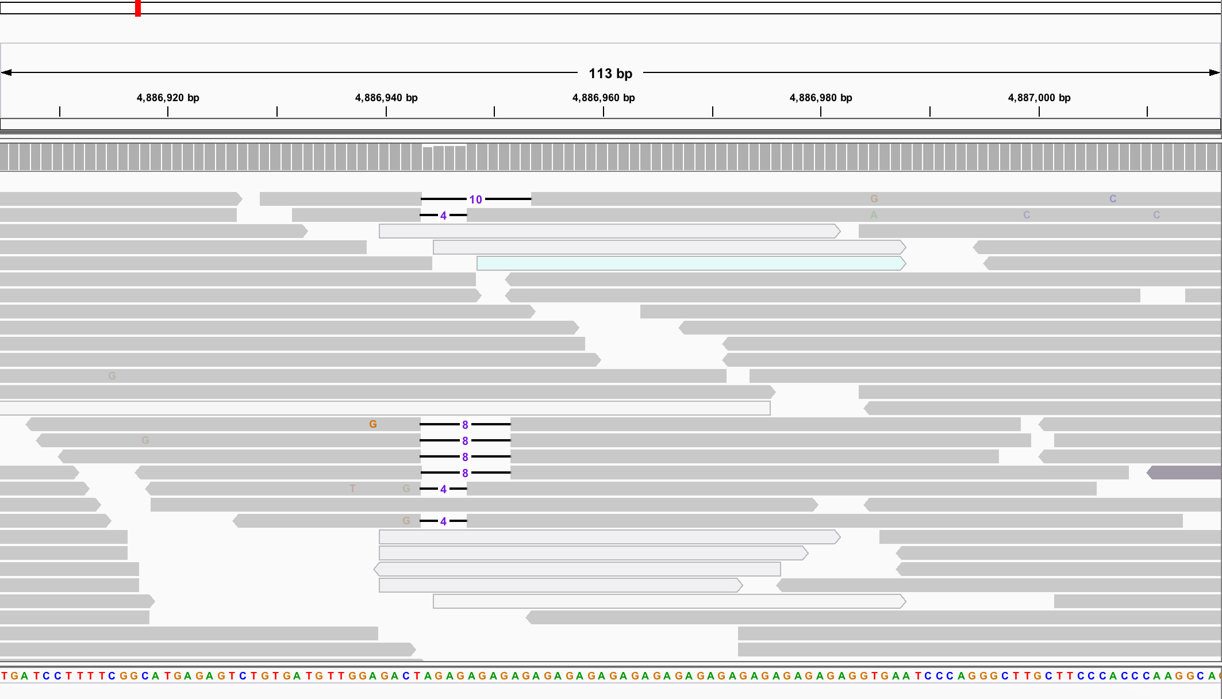Select the deletion gap labeled "10"
1222x699 pixels.
pos(475,199)
